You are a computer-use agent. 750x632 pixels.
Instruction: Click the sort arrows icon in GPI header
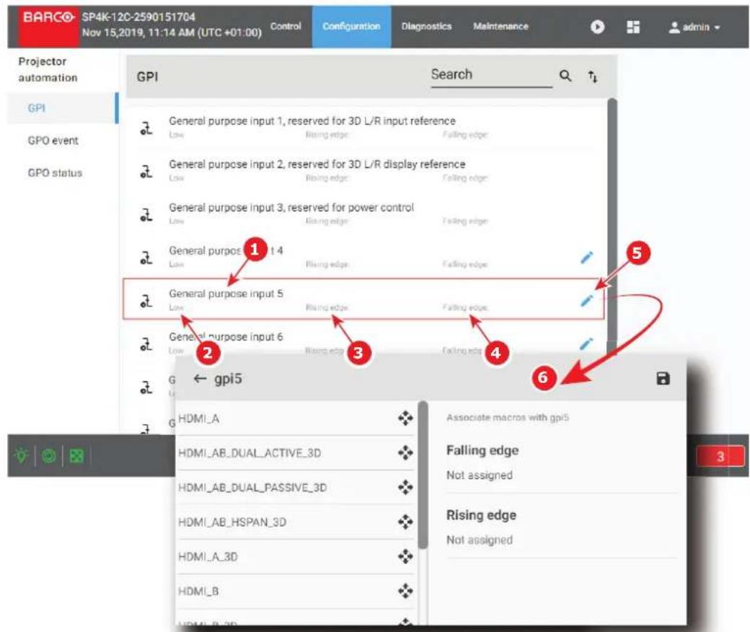coord(593,76)
